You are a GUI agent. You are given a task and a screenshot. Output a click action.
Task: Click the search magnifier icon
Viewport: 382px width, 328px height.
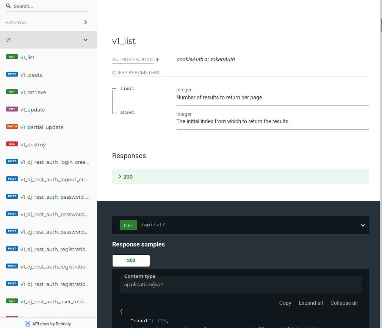pyautogui.click(x=8, y=6)
